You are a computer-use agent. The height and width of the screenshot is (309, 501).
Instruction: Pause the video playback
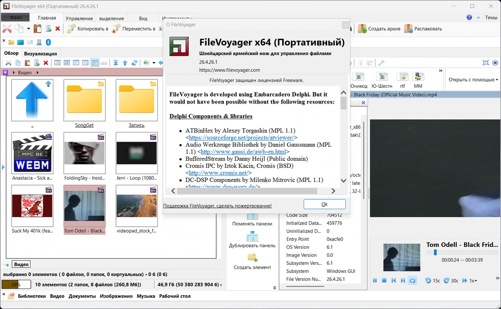(x=375, y=281)
